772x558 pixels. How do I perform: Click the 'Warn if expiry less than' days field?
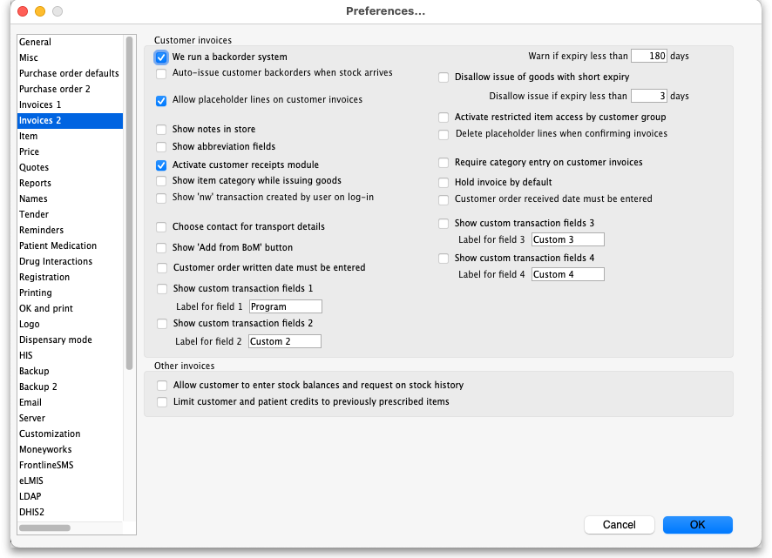point(648,57)
